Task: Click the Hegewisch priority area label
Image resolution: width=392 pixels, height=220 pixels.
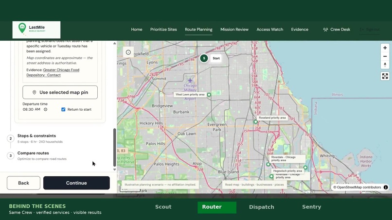Action: click(x=287, y=171)
